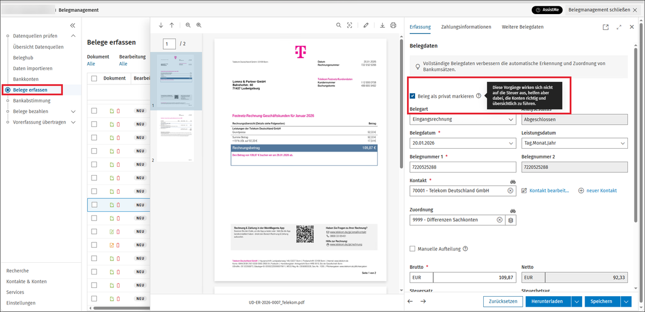Click the PDF viewer vertical scrollbar
The image size is (645, 312).
tap(401, 104)
